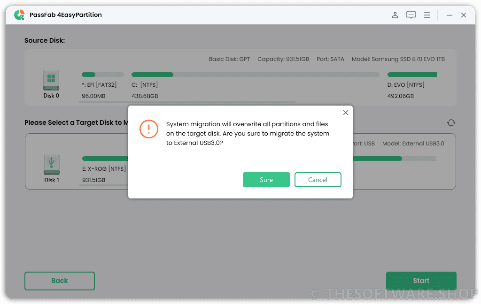481x304 pixels.
Task: Click the source disk horizontal scrollbar
Action: tap(187, 102)
